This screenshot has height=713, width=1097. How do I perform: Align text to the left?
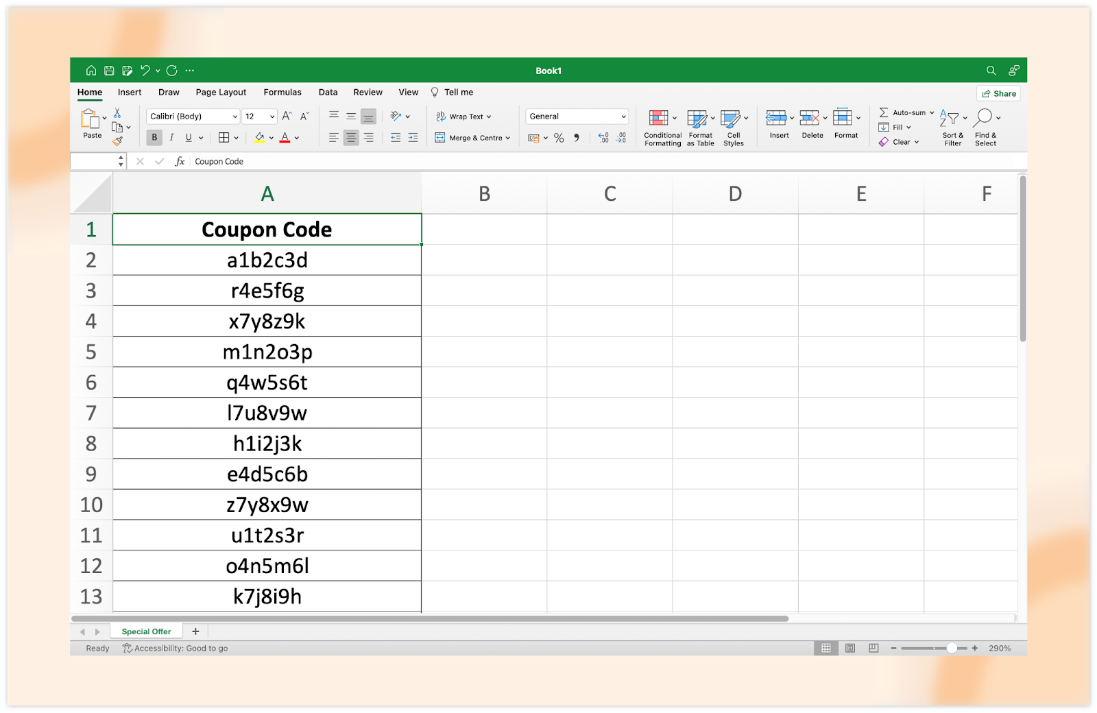pyautogui.click(x=334, y=138)
